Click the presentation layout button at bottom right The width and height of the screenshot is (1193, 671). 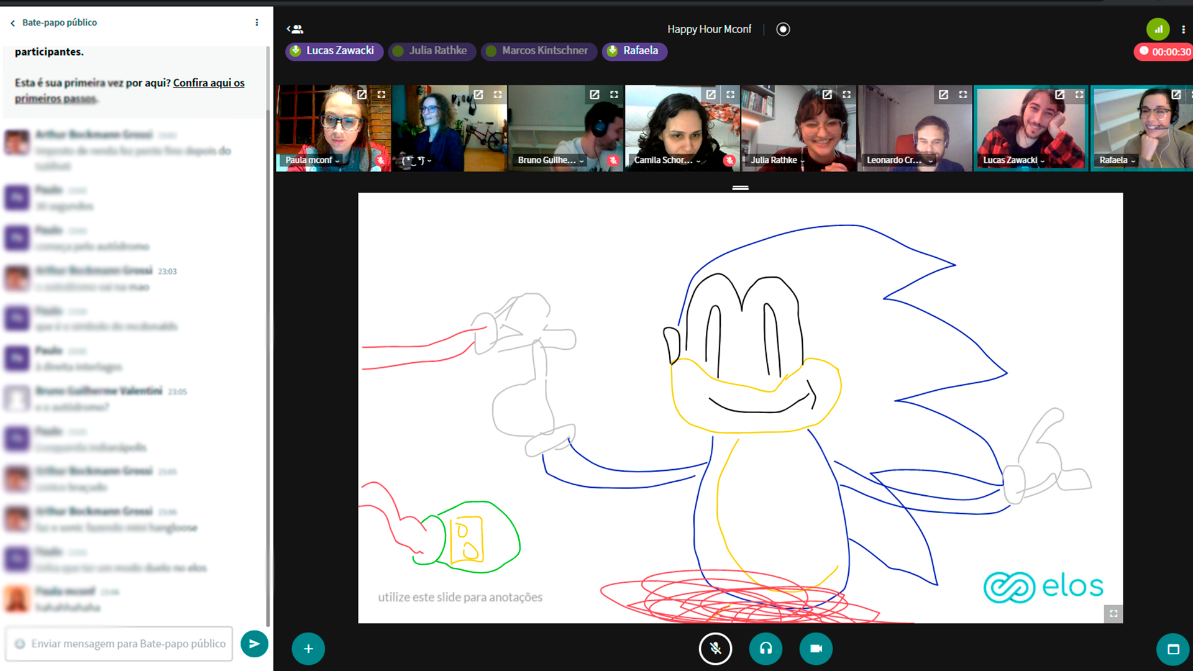(1172, 649)
